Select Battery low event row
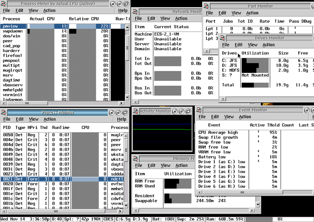 [x=254, y=157]
